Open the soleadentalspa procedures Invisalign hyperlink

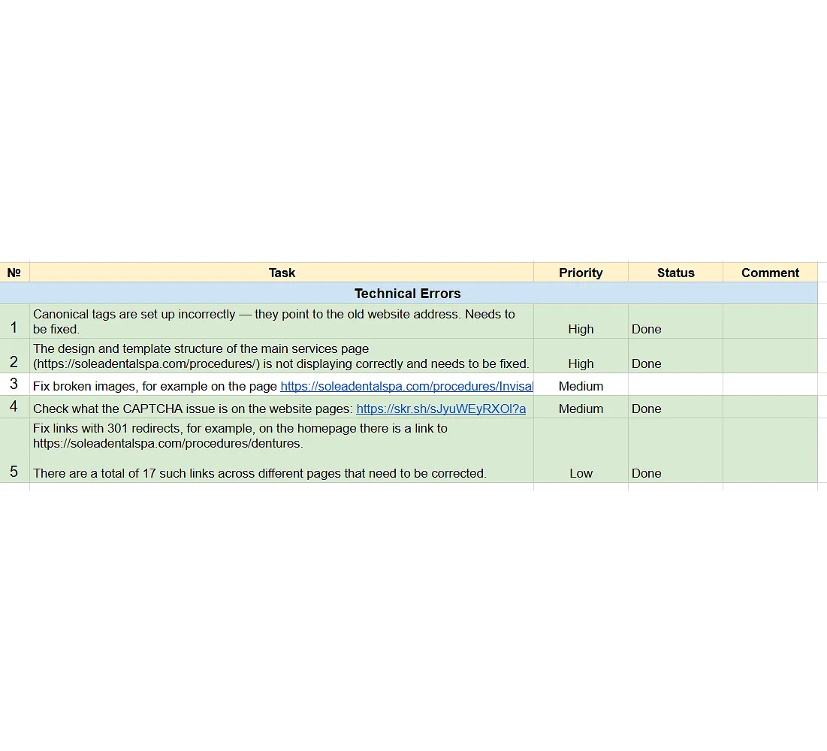click(x=406, y=385)
